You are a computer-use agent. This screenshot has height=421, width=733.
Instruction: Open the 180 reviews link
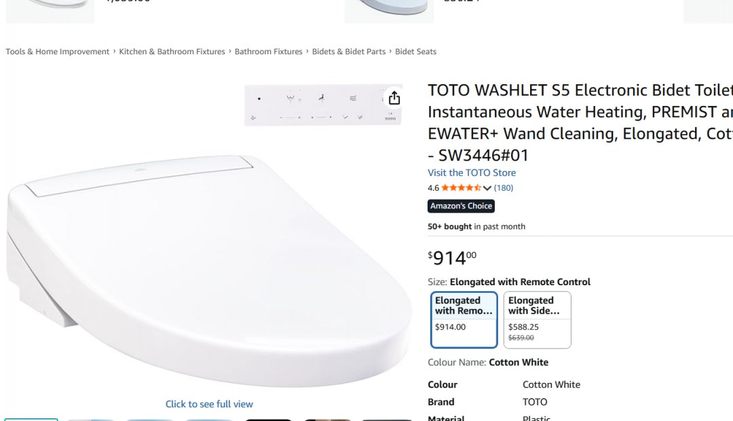(504, 187)
